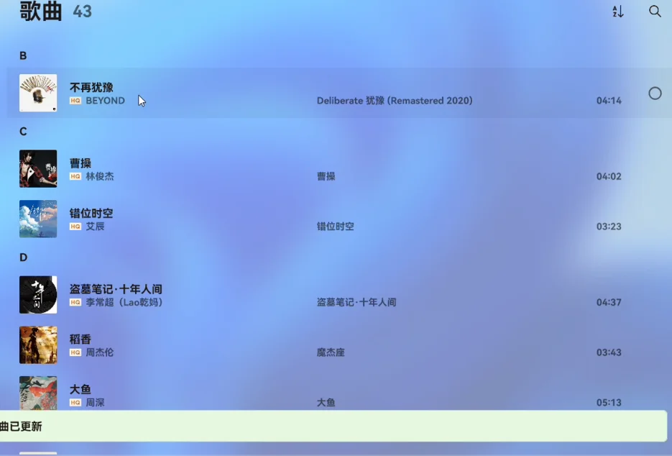Open artist 林俊杰
672x456 pixels.
click(100, 176)
